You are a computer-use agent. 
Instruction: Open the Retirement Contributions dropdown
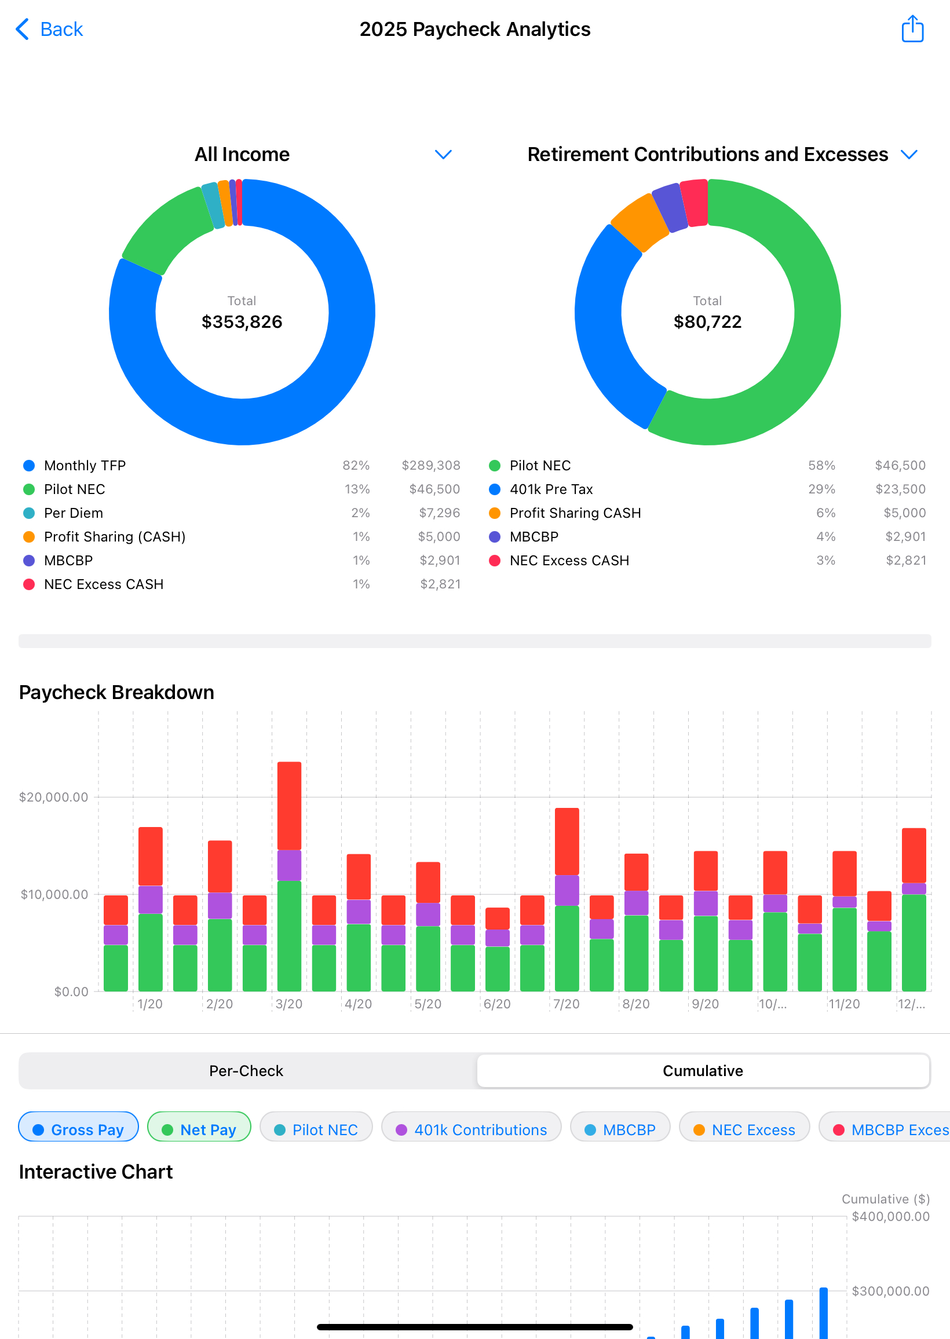click(909, 155)
